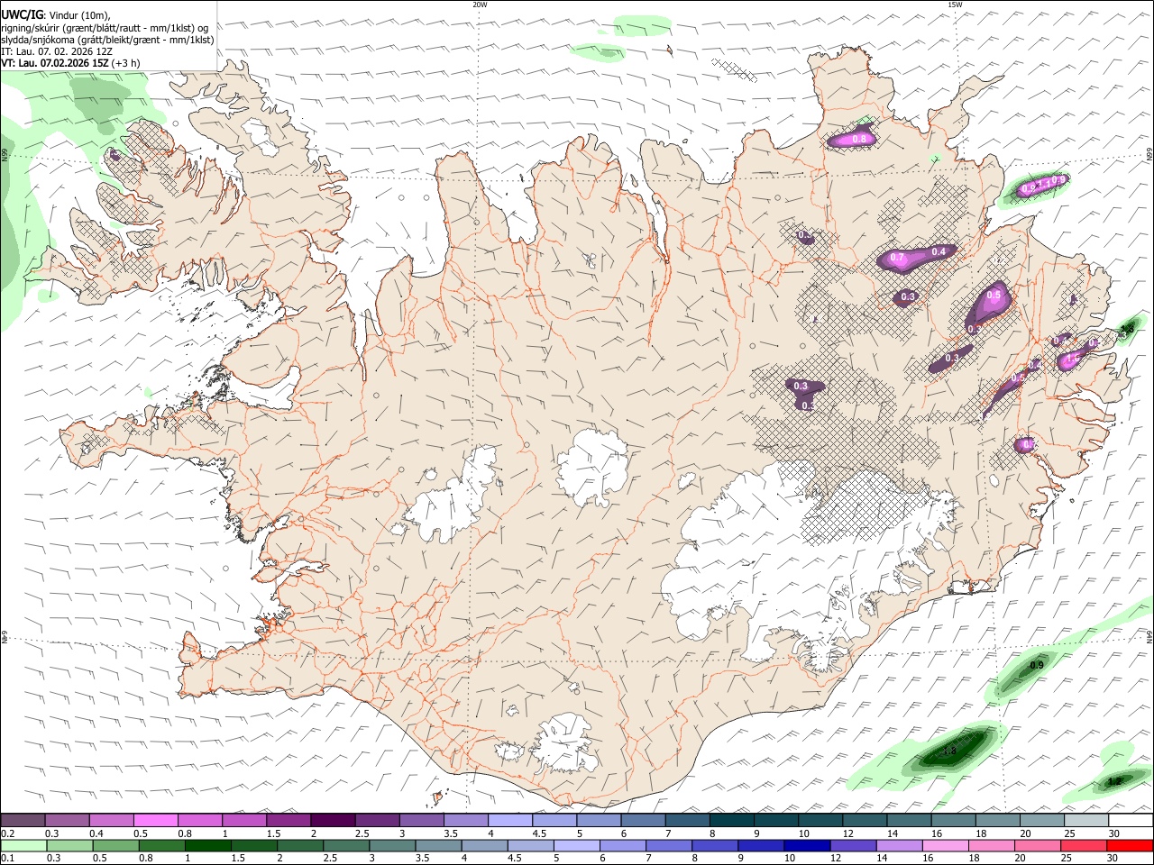Image resolution: width=1154 pixels, height=865 pixels.
Task: Pick the light pink 16 rain swatch
Action: click(x=945, y=846)
